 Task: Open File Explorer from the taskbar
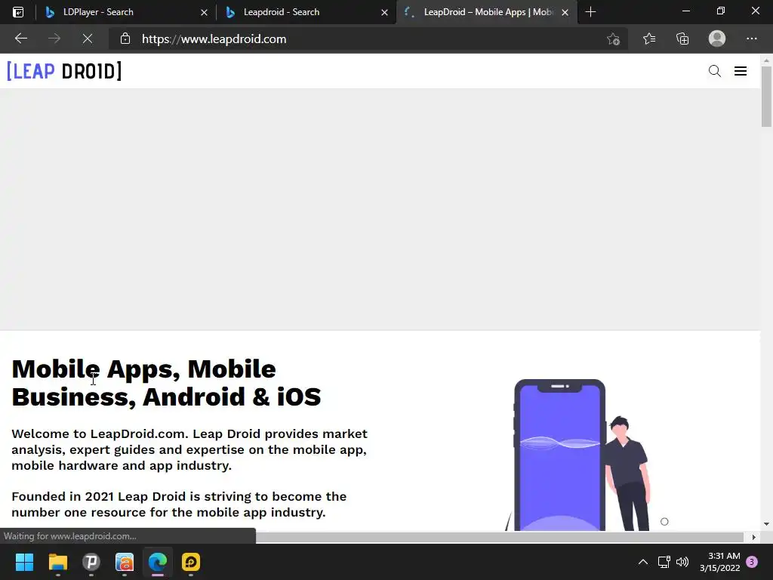click(57, 562)
